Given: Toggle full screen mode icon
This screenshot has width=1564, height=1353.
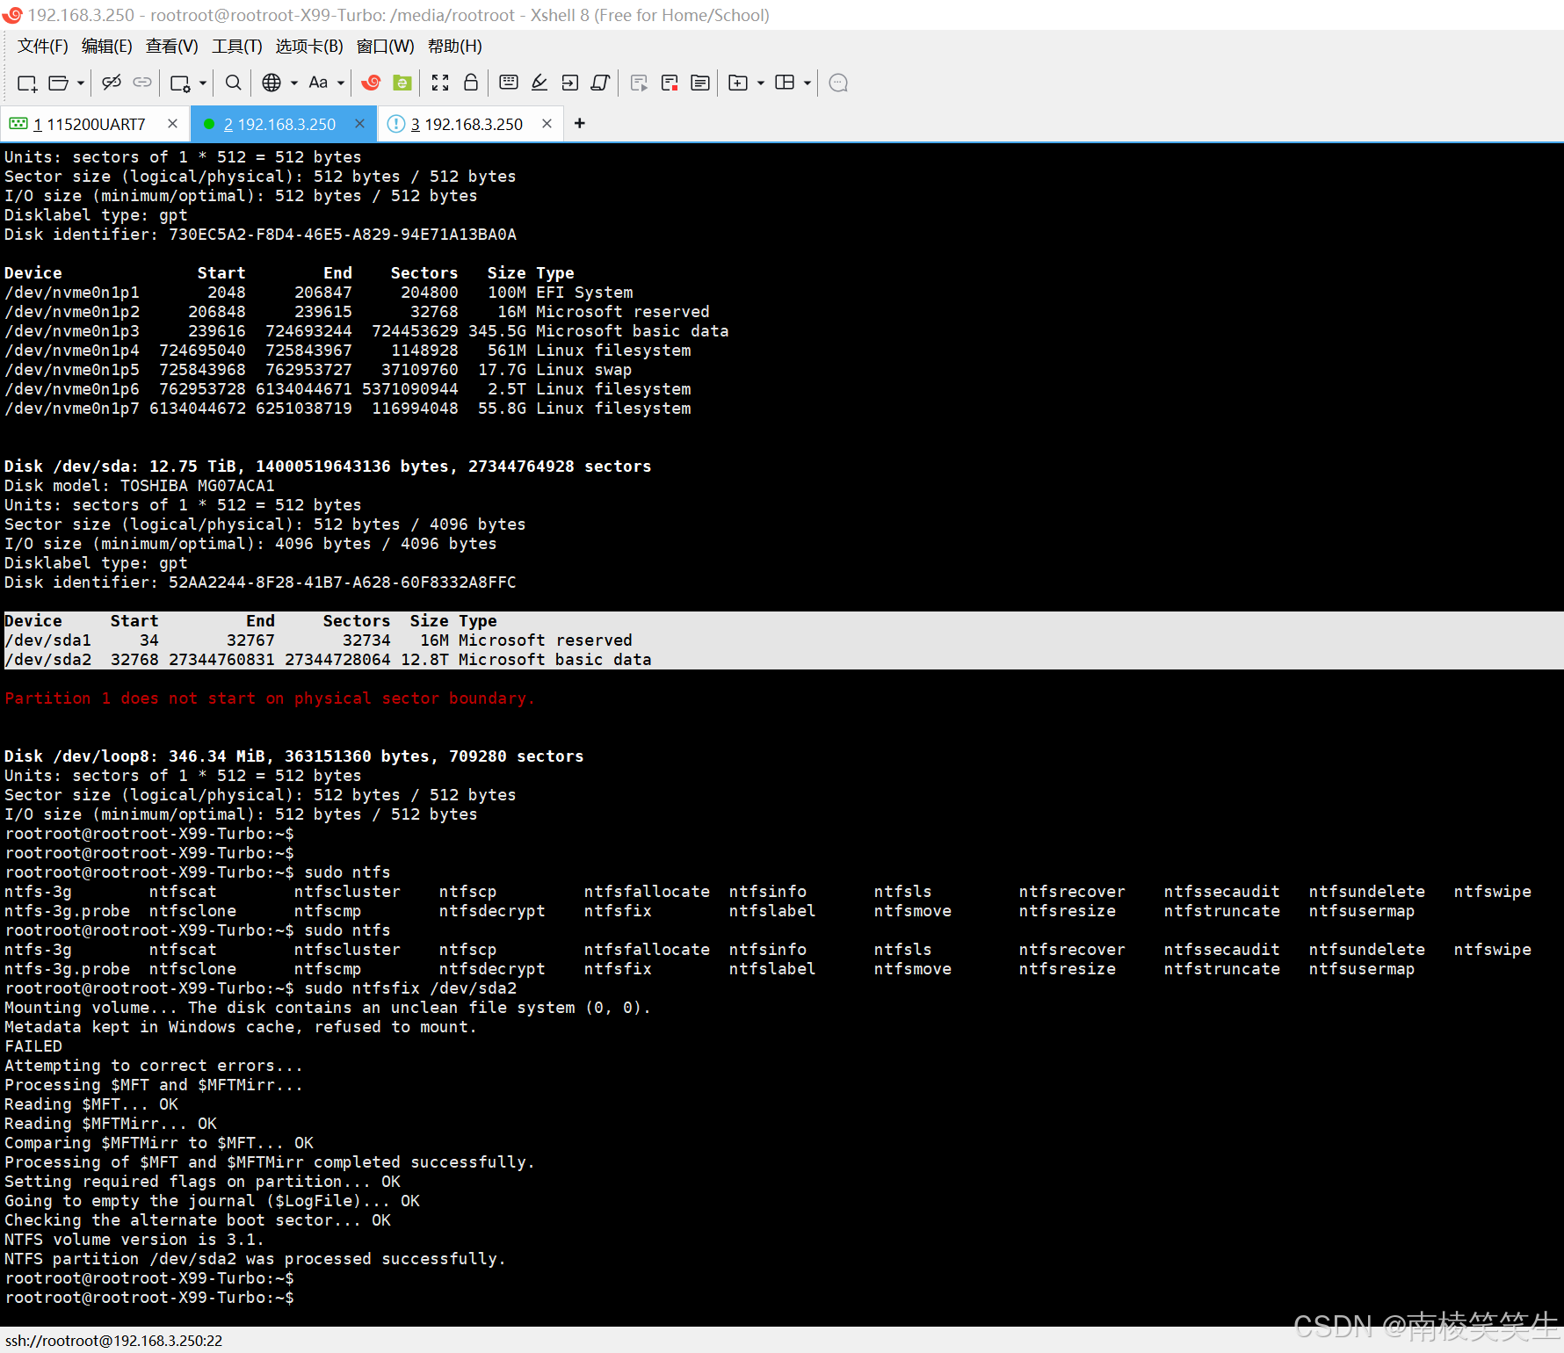Looking at the screenshot, I should click(x=440, y=83).
